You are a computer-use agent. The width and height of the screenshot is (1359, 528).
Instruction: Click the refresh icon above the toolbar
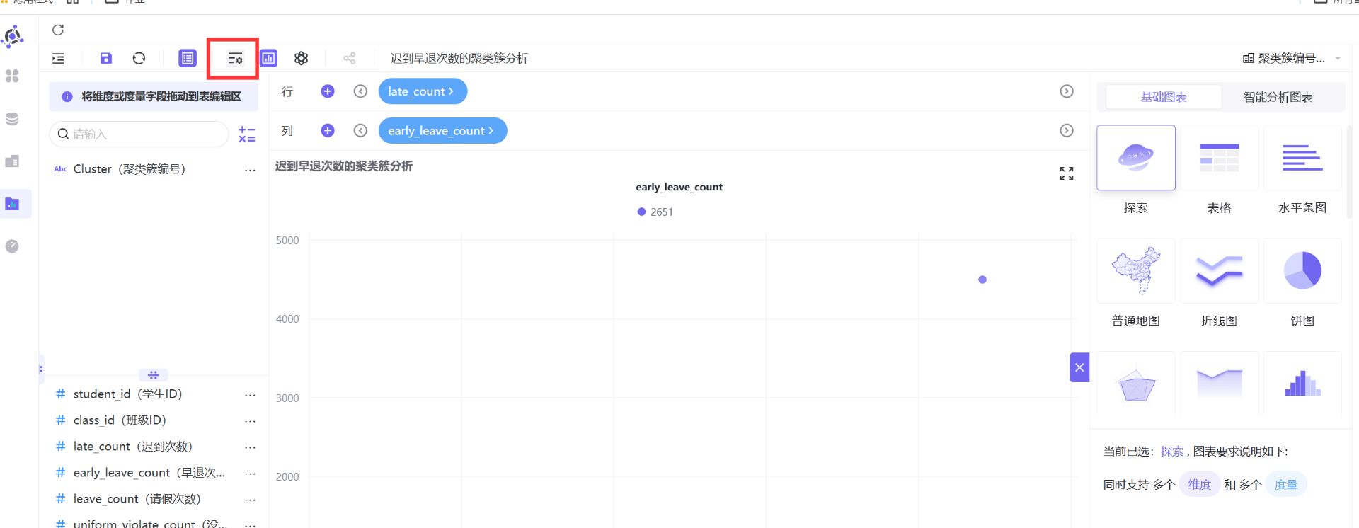pyautogui.click(x=58, y=30)
